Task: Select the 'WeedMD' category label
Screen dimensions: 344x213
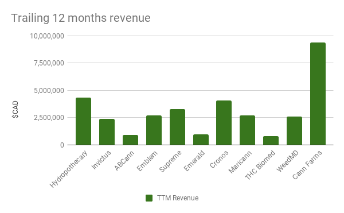Action: 287,161
